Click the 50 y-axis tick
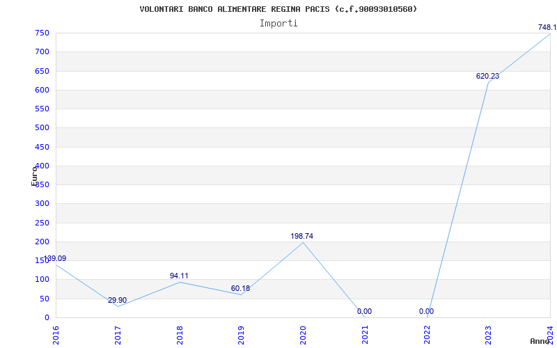The image size is (557, 348). 45,299
